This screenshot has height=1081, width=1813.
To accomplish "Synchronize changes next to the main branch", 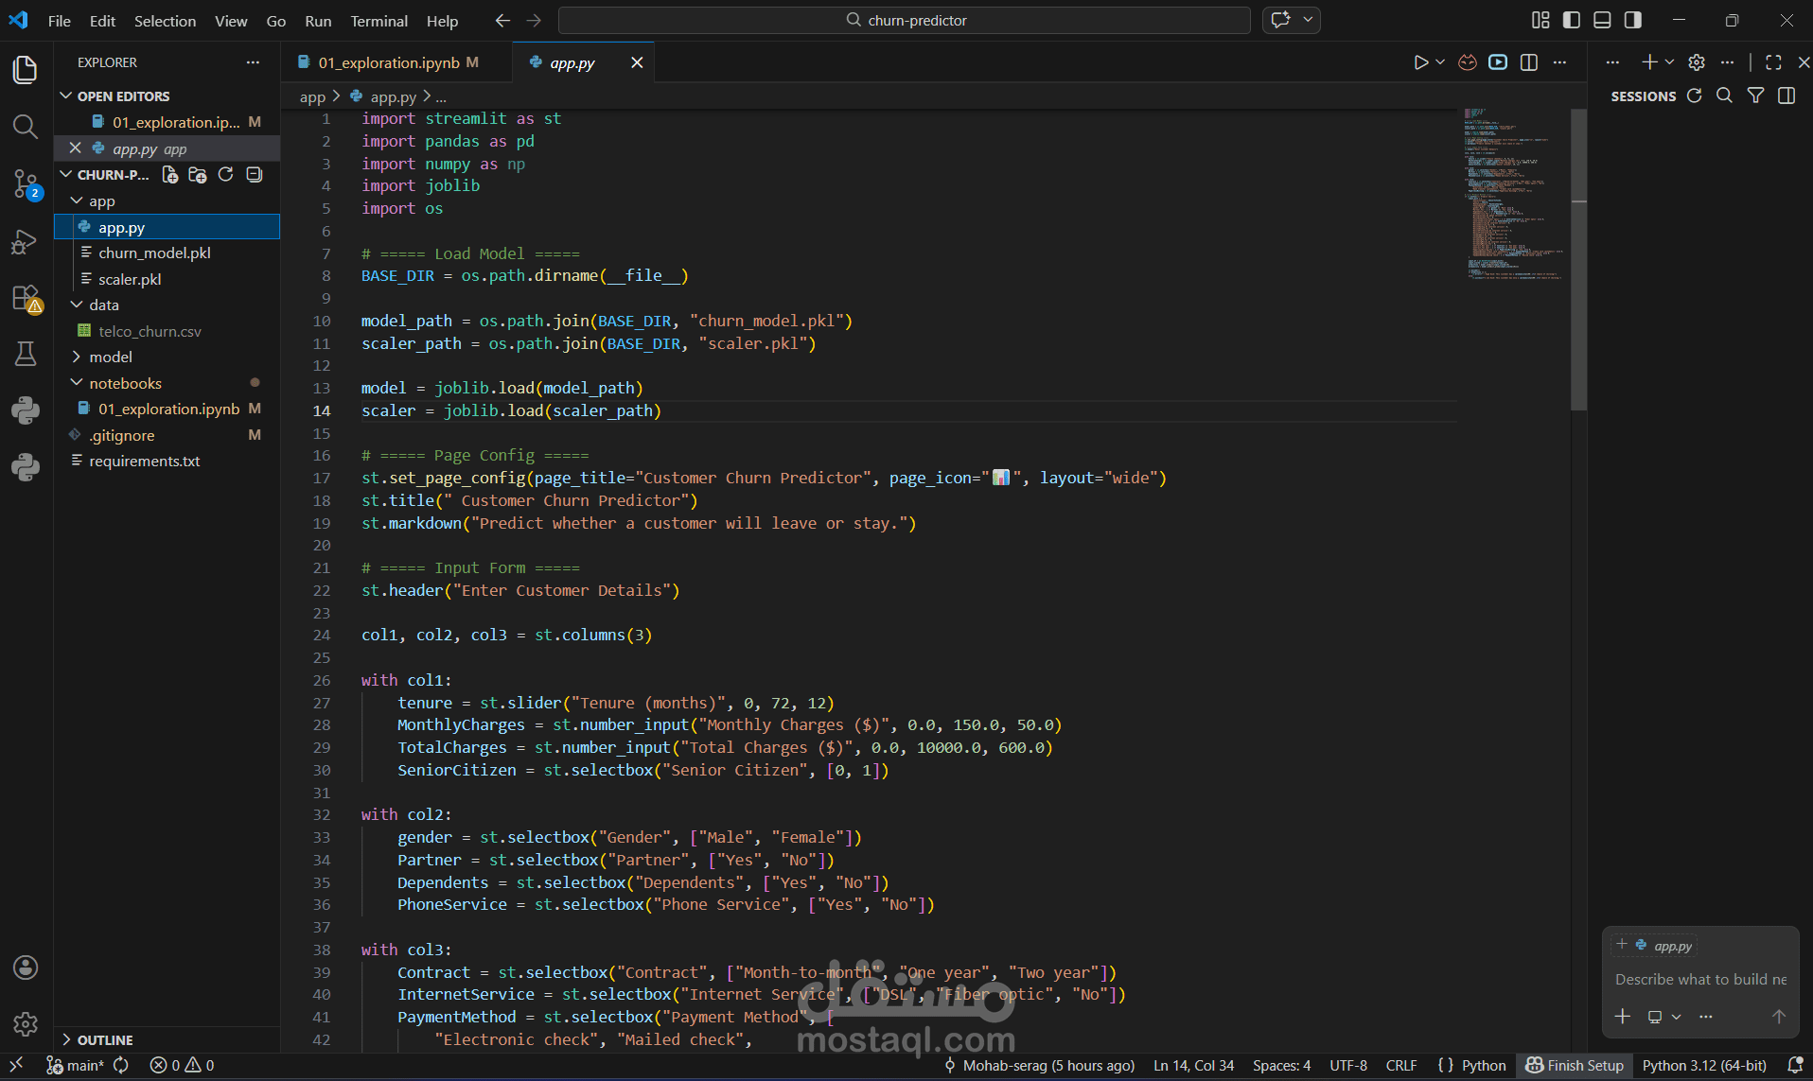I will click(x=121, y=1066).
